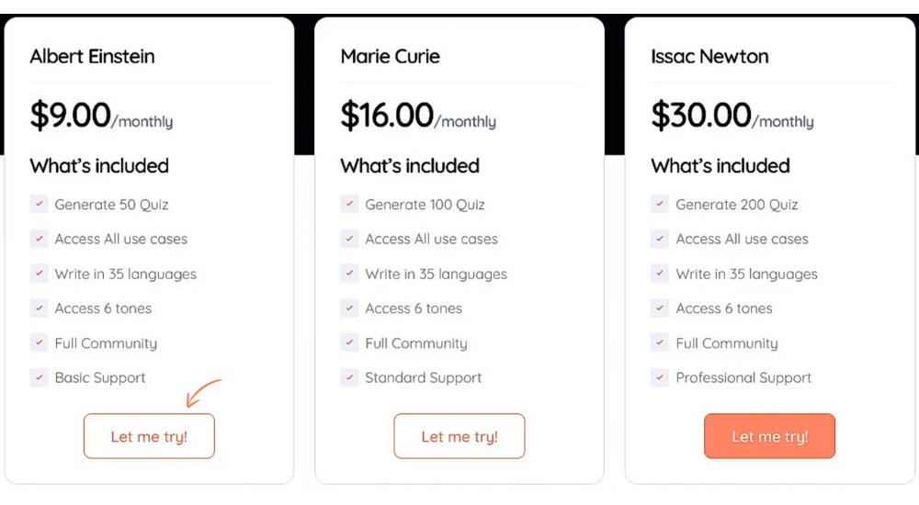Viewport: 919px width, 505px height.
Task: Click the $30.00 monthly price
Action: pyautogui.click(x=732, y=115)
